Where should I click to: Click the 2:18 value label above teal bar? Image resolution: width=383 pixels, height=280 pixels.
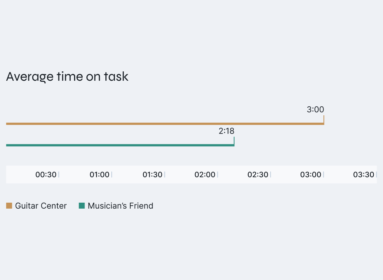(226, 131)
